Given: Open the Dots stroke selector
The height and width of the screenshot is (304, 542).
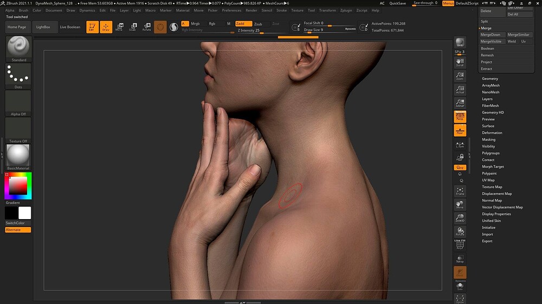Looking at the screenshot, I should pyautogui.click(x=18, y=76).
